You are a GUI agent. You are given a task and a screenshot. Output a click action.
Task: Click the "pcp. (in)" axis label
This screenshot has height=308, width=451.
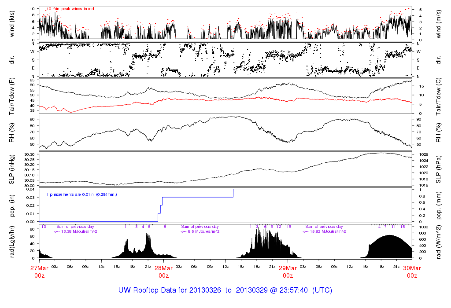pyautogui.click(x=12, y=206)
